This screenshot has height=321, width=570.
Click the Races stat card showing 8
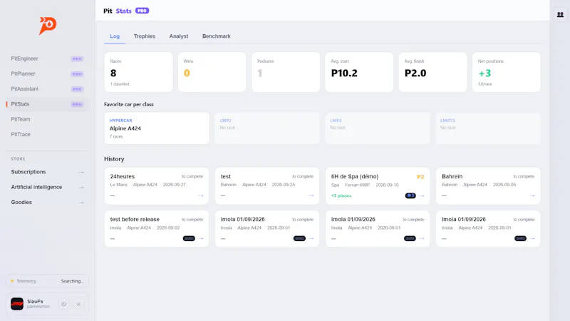138,72
